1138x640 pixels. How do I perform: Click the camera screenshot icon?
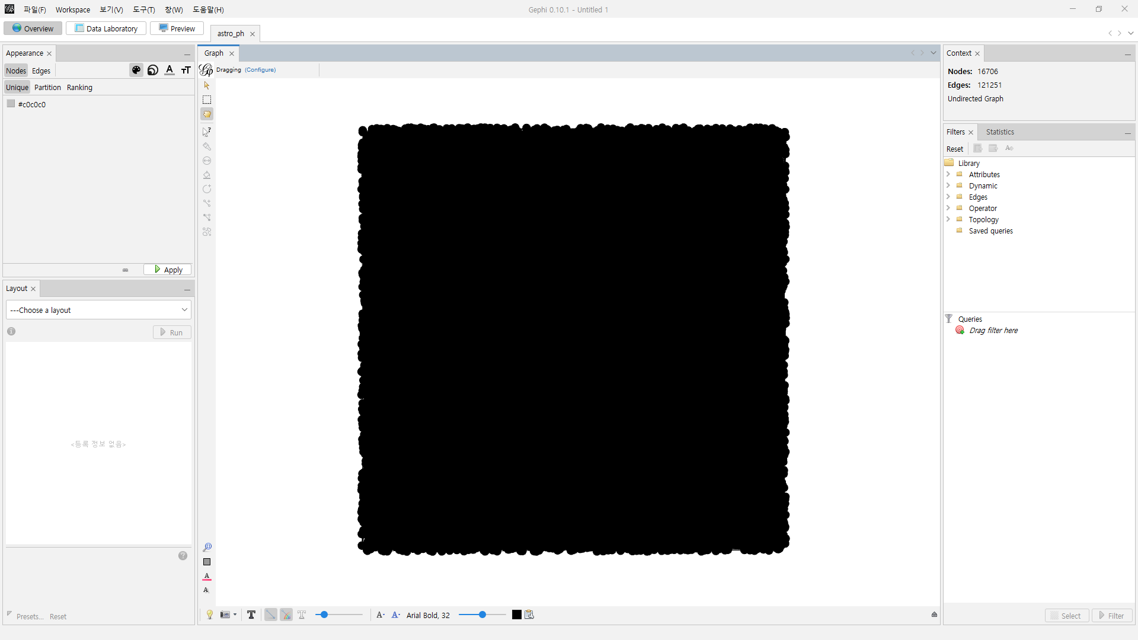coord(225,615)
